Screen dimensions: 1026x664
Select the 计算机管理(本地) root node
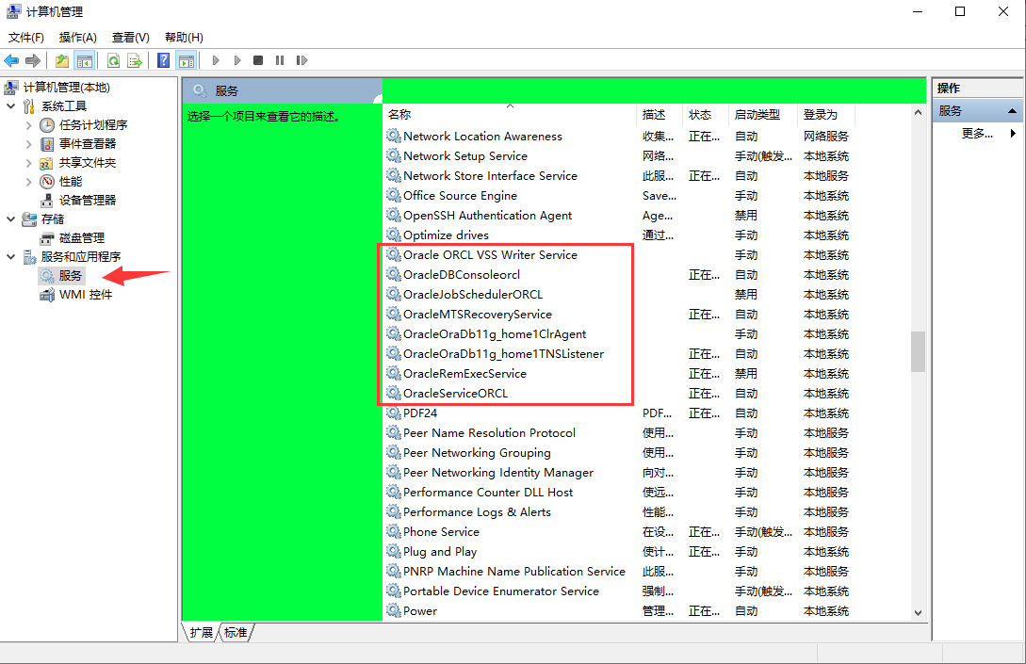66,87
